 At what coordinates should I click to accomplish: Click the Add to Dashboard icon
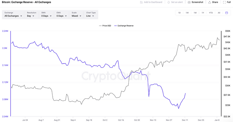pyautogui.click(x=141, y=2)
